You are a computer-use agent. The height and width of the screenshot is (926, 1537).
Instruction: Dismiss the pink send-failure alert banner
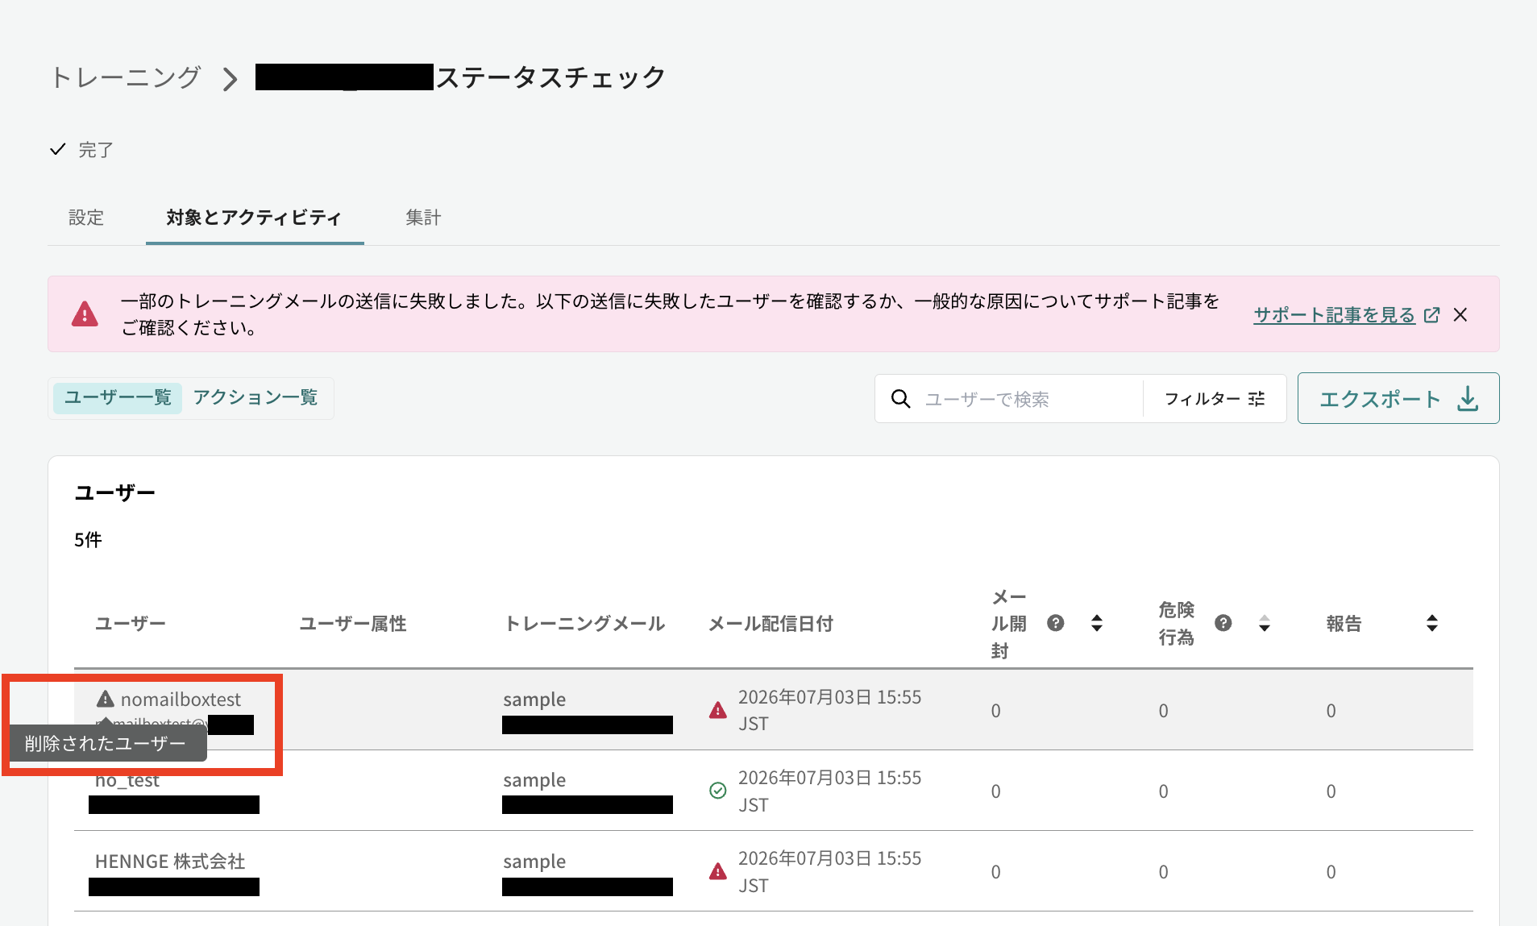(1460, 315)
